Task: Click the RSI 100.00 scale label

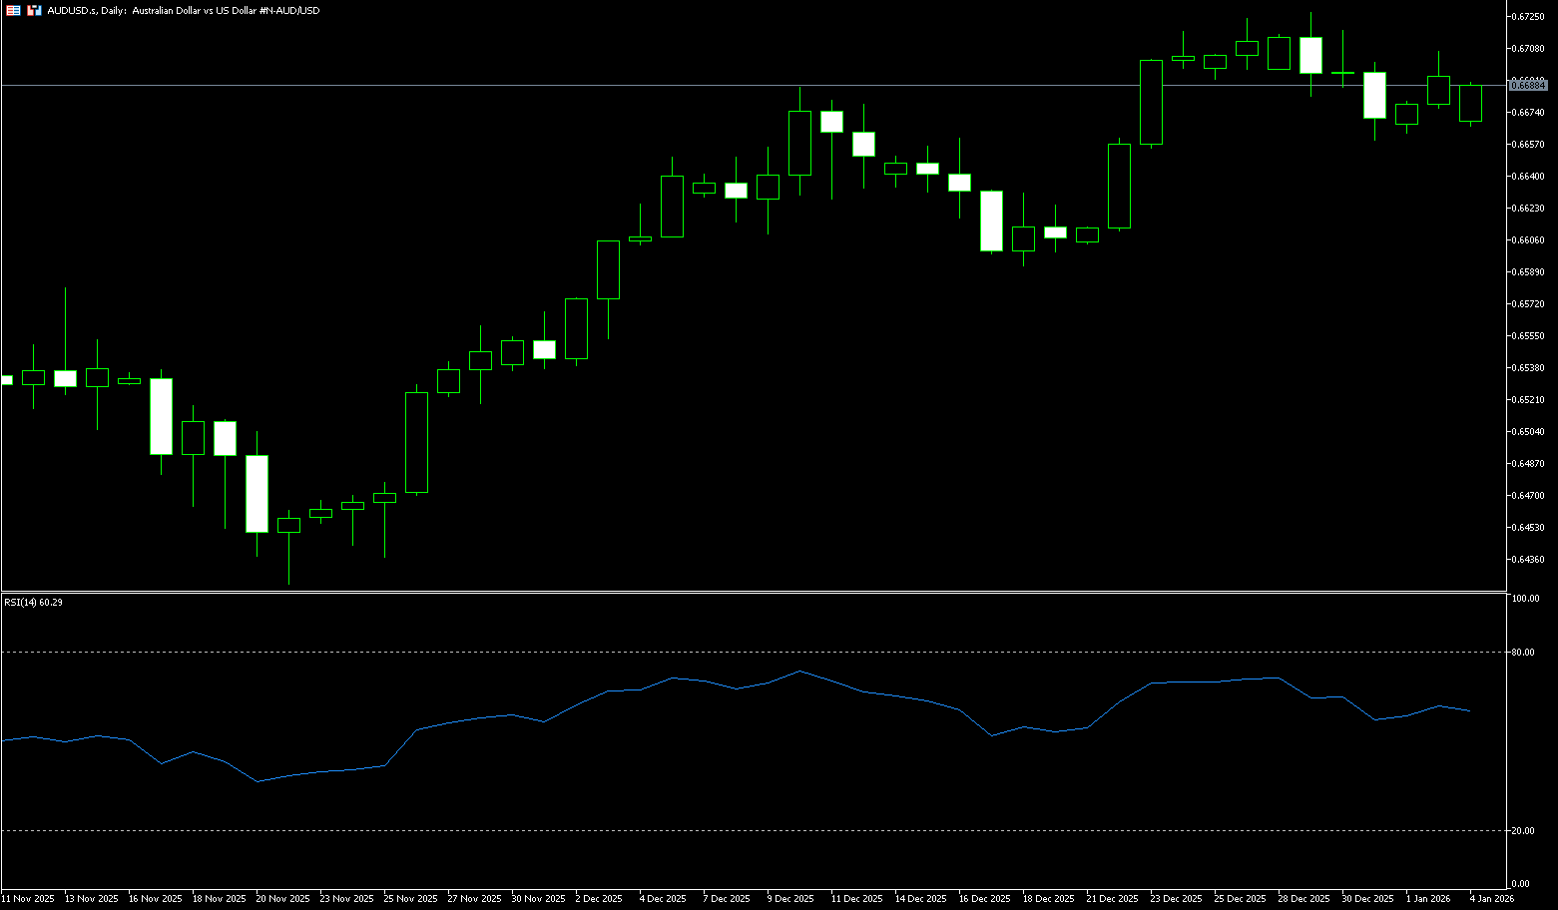Action: pyautogui.click(x=1525, y=599)
